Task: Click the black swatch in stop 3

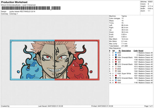Action: (x=116, y=57)
